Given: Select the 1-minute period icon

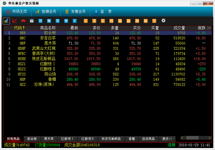Looking at the screenshot, I should [x=86, y=21].
